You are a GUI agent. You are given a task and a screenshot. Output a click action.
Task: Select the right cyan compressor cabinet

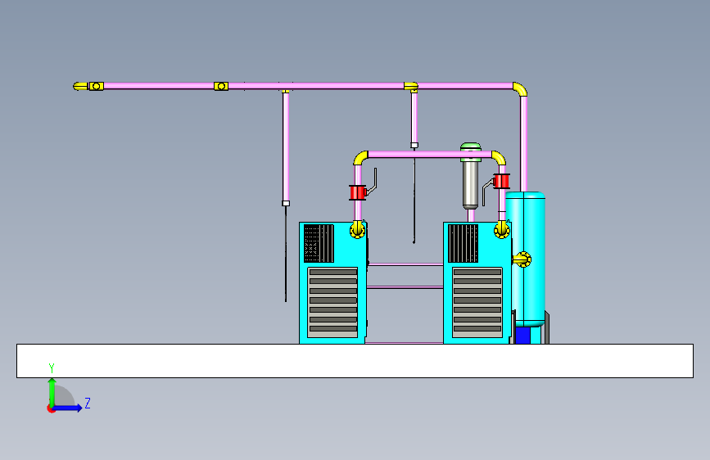(477, 283)
